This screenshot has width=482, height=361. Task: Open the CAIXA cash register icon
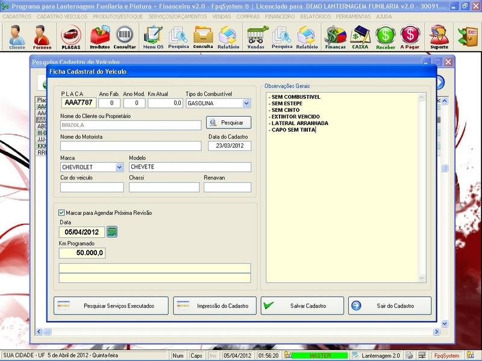pyautogui.click(x=360, y=37)
